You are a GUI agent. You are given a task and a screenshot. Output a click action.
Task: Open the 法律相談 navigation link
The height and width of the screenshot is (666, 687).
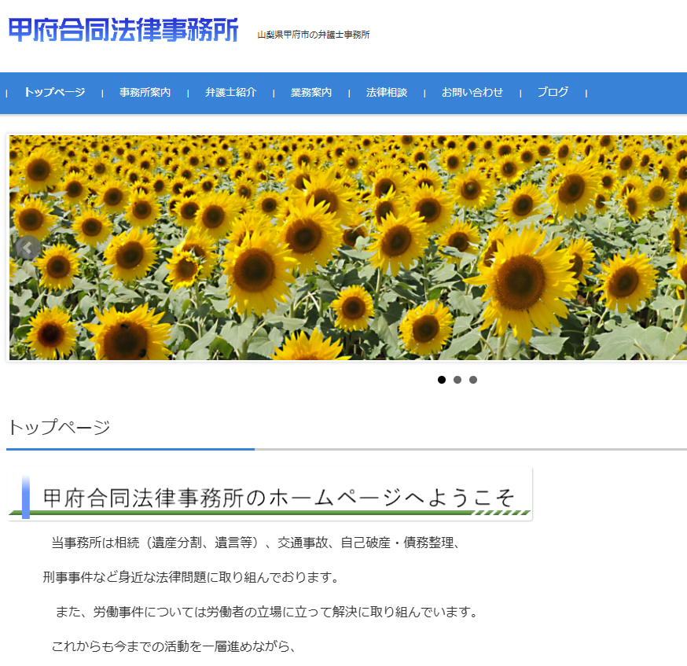[x=386, y=93]
